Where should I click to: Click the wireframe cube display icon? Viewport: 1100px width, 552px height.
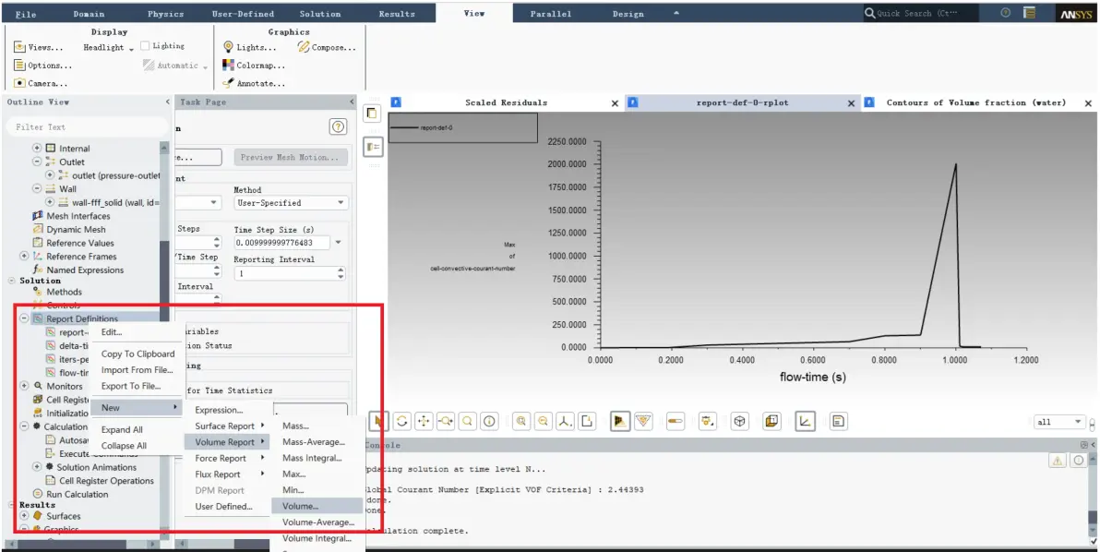click(x=739, y=421)
